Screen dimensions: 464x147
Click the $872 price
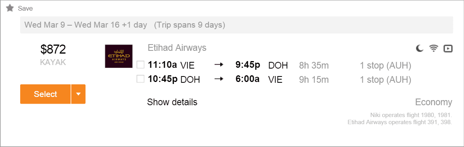pos(53,50)
